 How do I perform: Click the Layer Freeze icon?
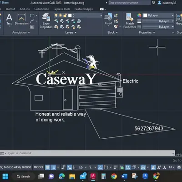(x=67, y=21)
